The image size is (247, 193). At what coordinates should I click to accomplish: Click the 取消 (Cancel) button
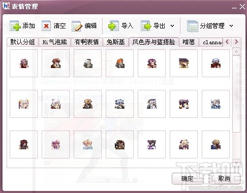tap(224, 178)
